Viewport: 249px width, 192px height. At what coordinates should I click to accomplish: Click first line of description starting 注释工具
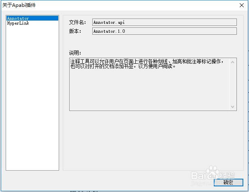(x=147, y=61)
